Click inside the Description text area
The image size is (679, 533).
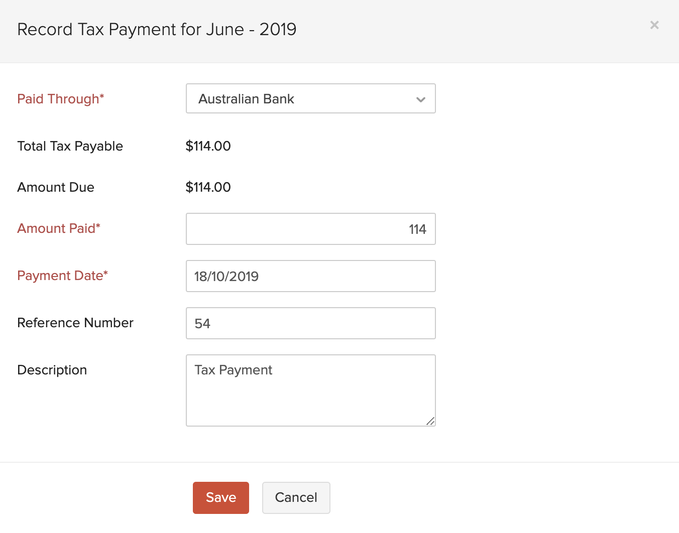pyautogui.click(x=310, y=390)
